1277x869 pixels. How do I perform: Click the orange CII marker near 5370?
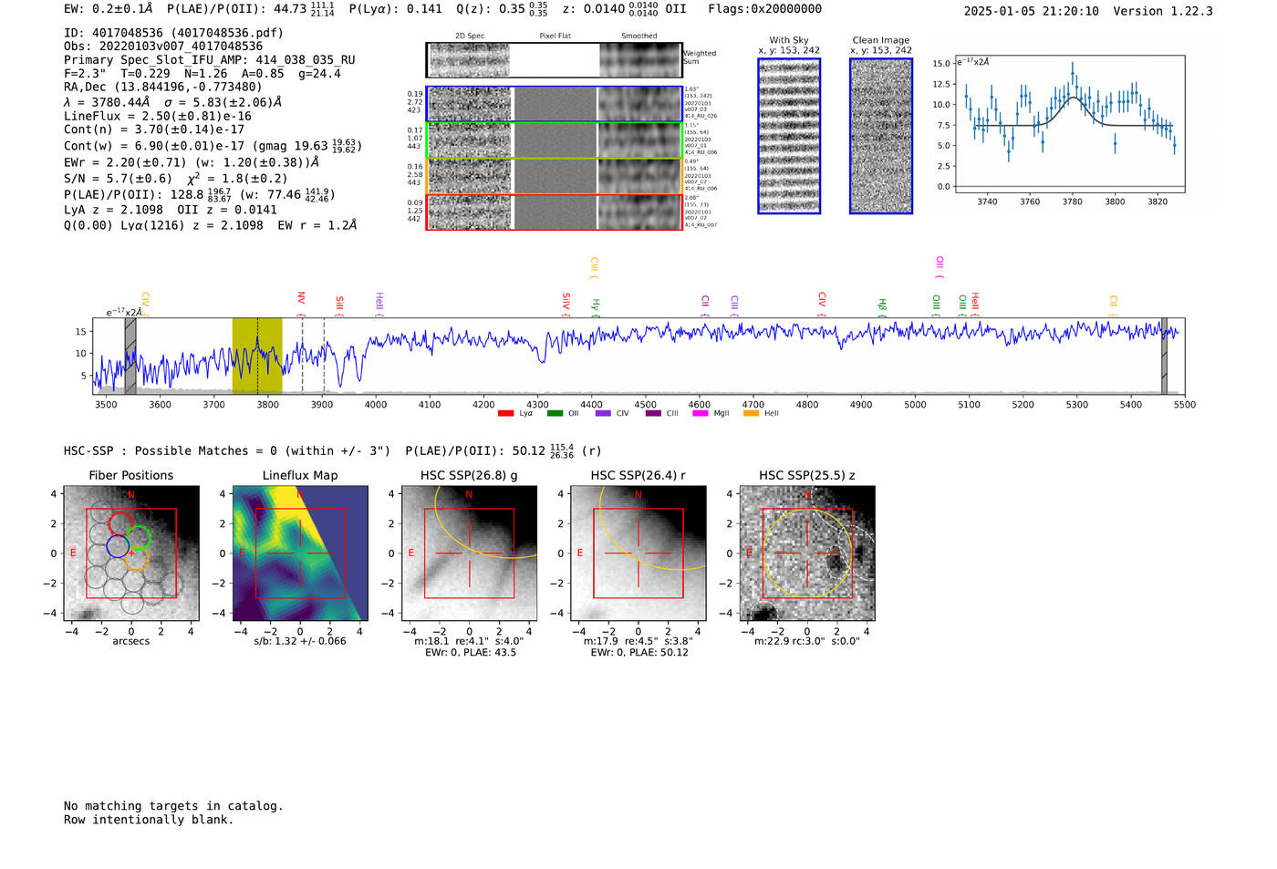[1114, 305]
